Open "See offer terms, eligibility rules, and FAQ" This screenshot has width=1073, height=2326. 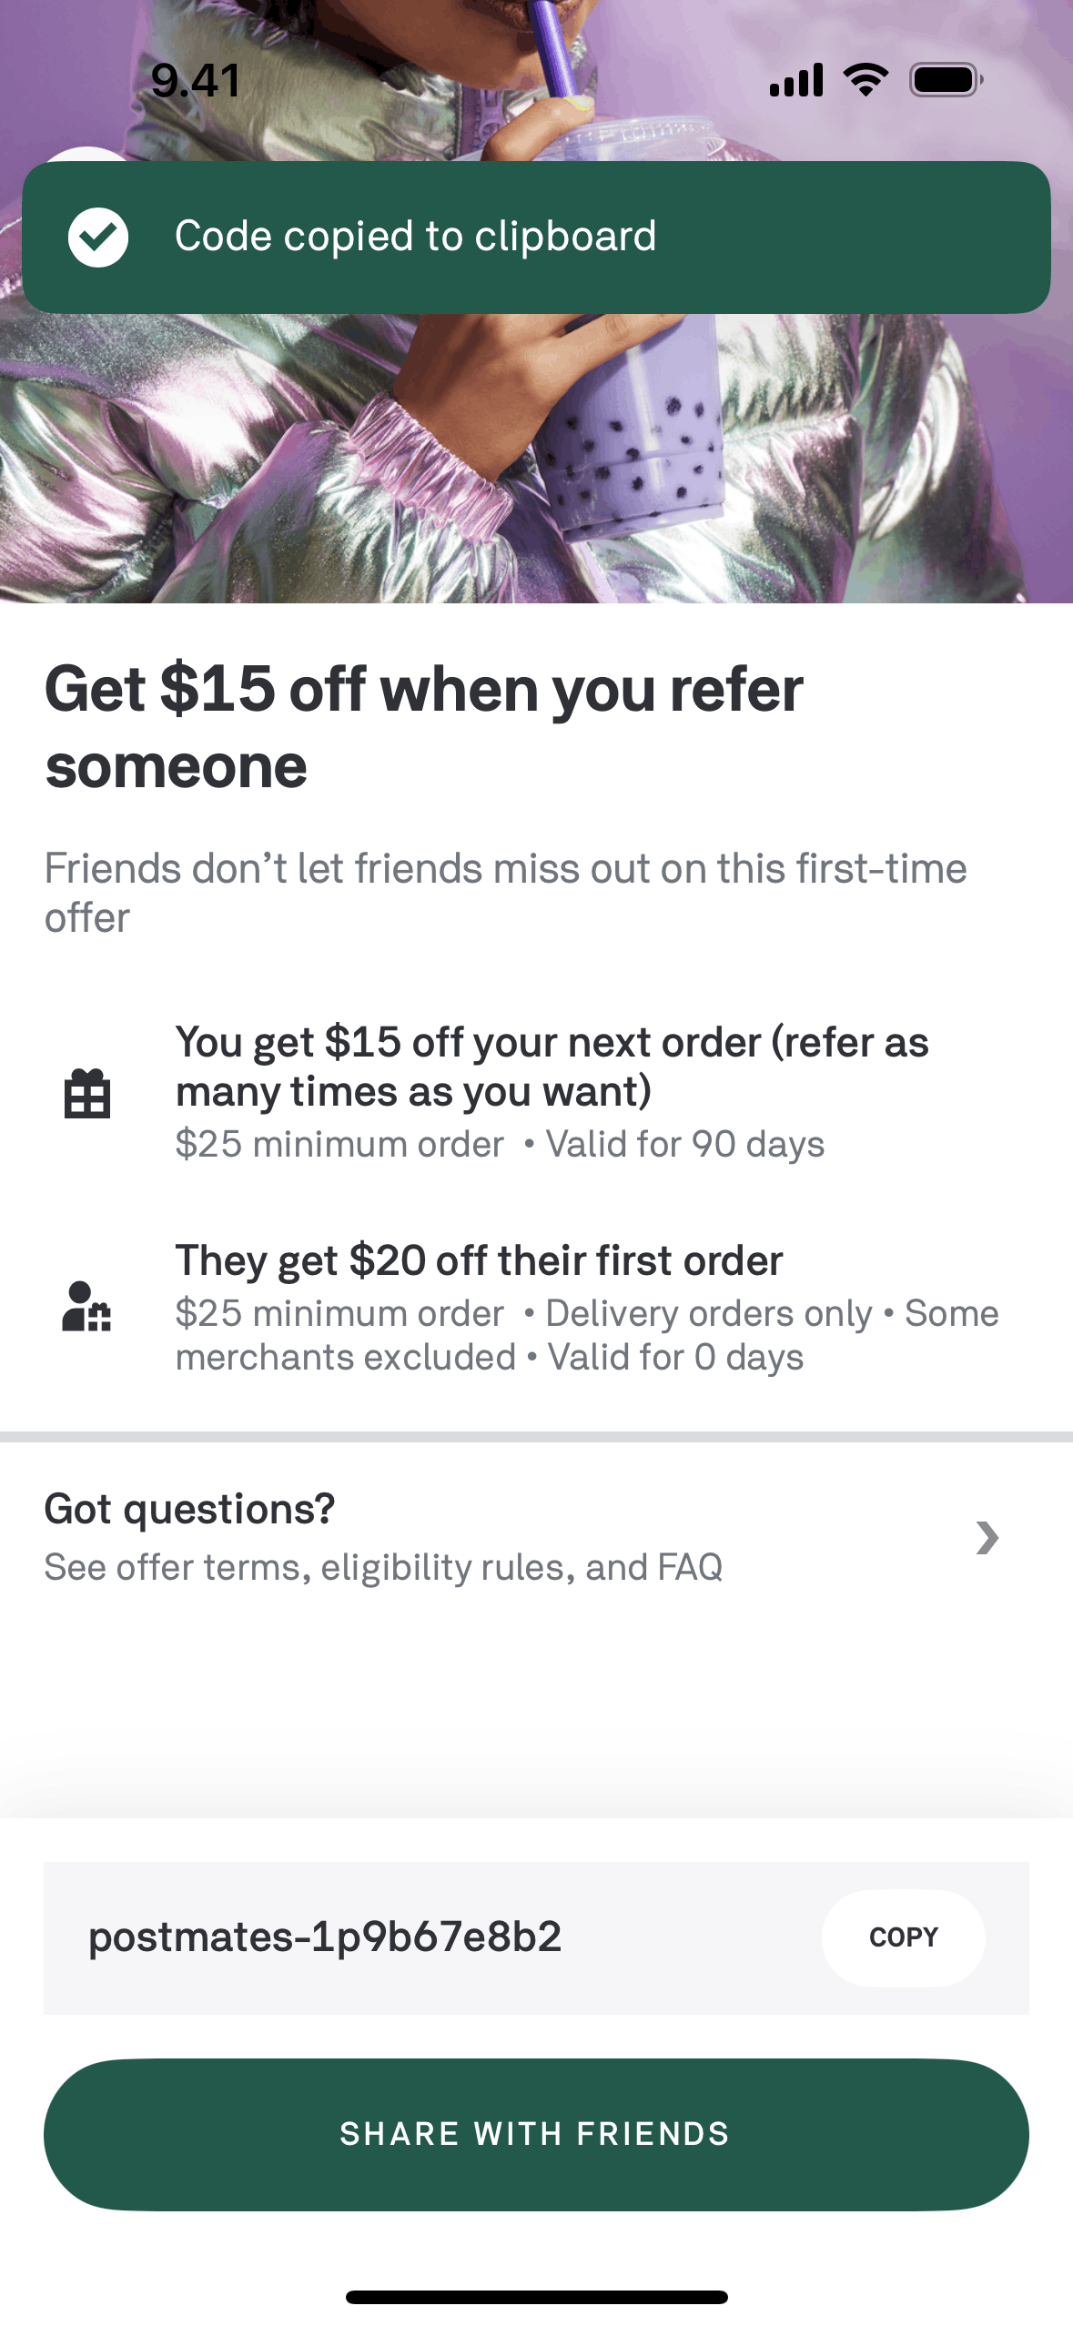click(383, 1567)
